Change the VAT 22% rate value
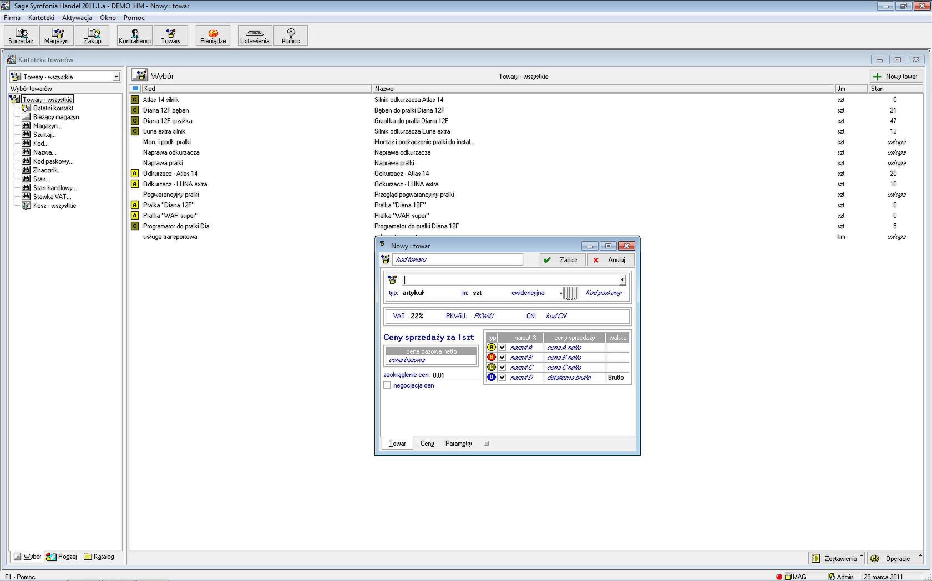The height and width of the screenshot is (581, 932). pos(417,316)
